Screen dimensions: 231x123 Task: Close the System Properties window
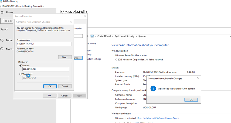coord(85,16)
